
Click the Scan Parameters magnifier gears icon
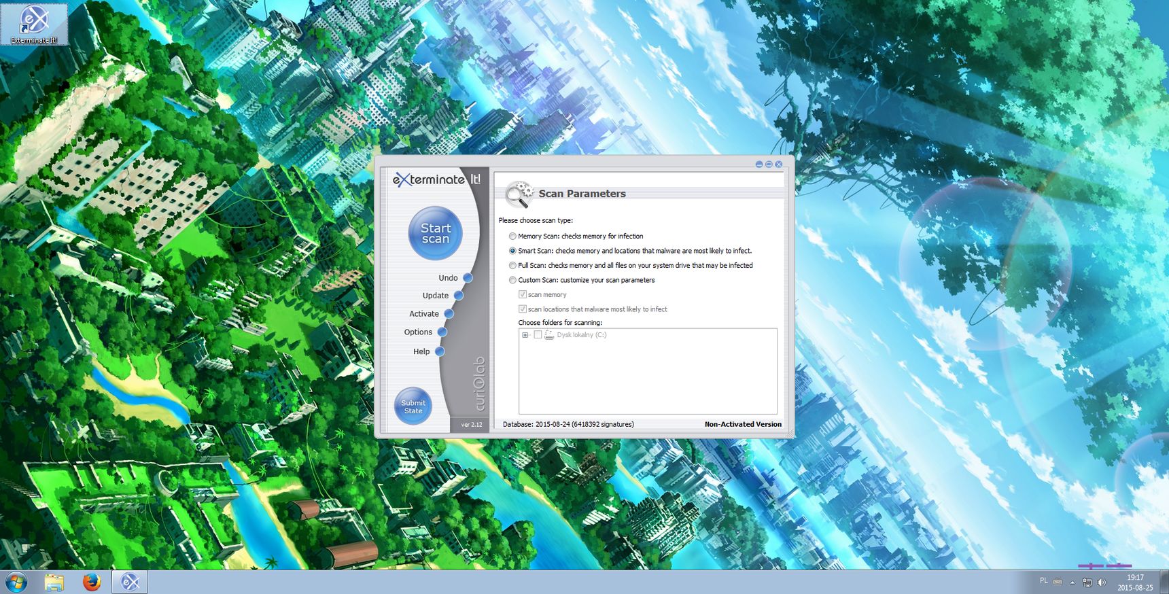coord(520,194)
